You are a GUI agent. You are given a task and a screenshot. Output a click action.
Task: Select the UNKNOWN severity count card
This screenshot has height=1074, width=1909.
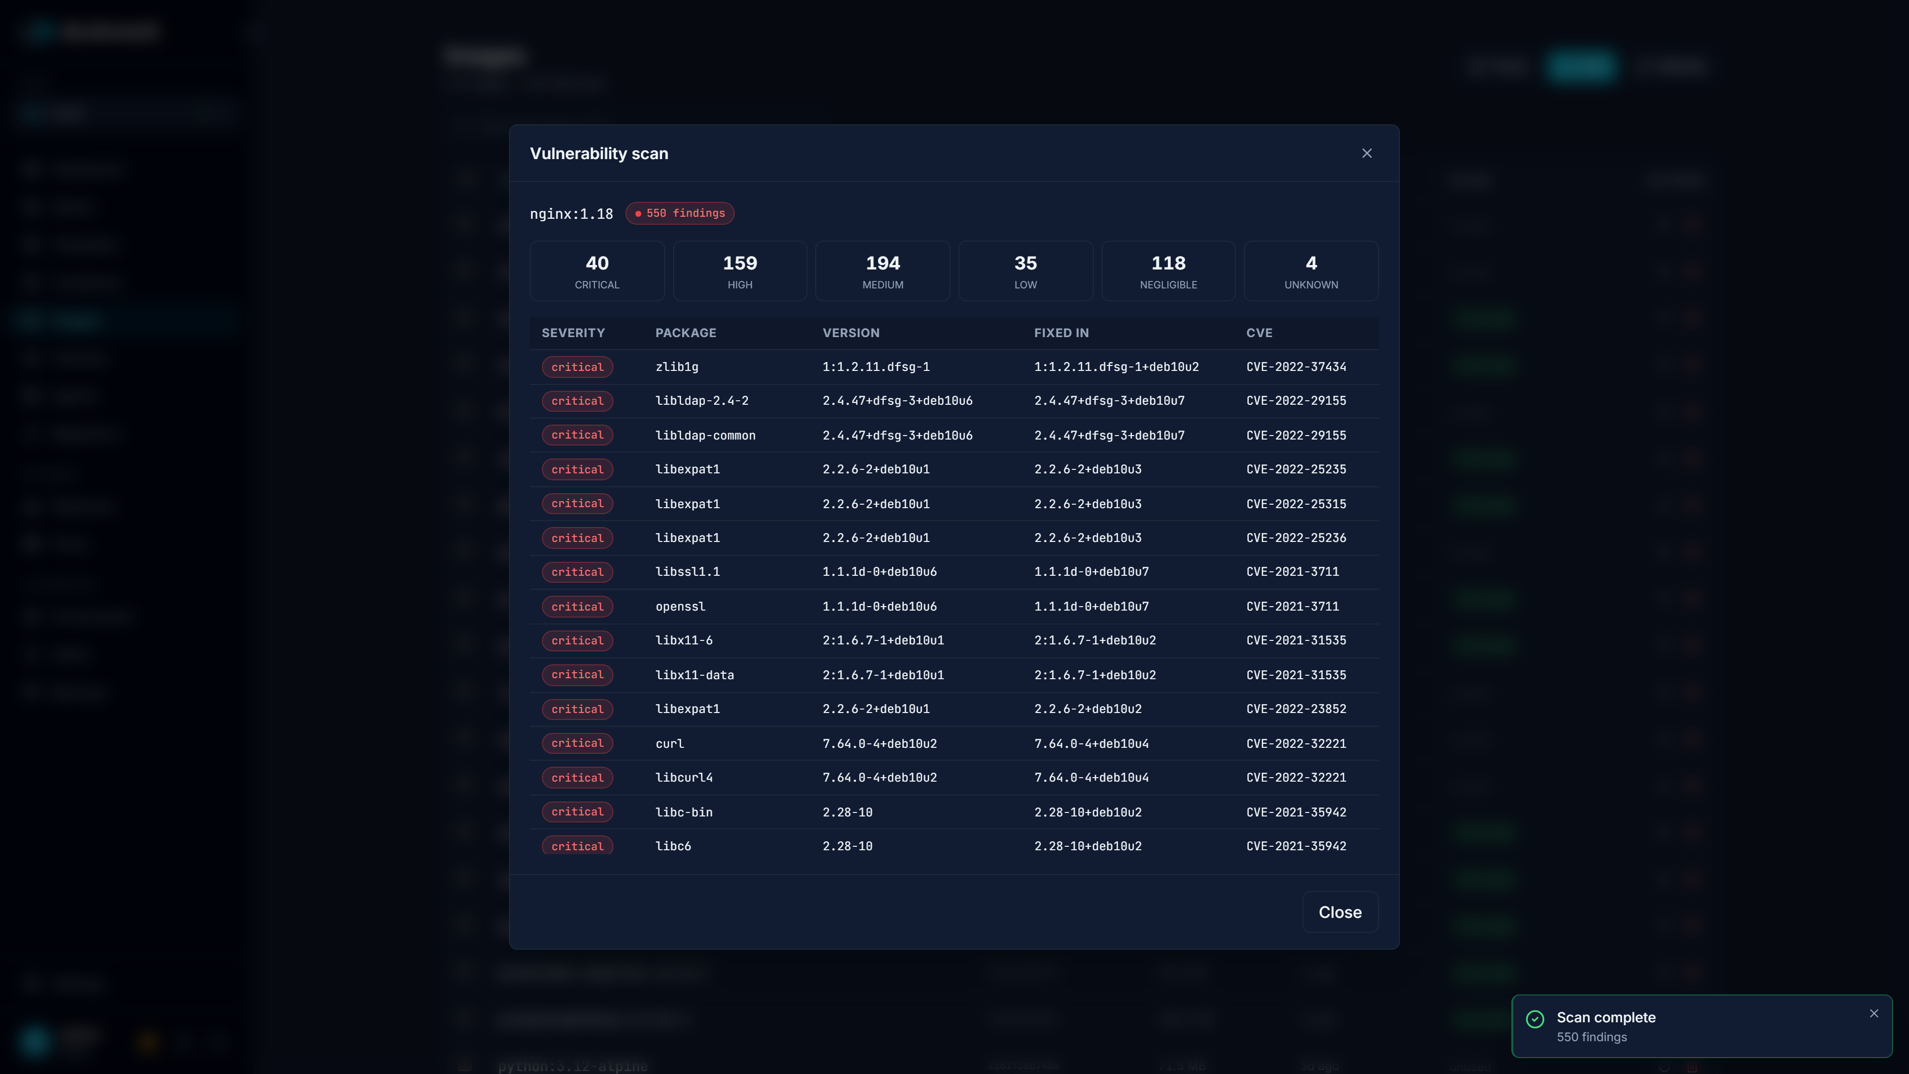pos(1310,270)
